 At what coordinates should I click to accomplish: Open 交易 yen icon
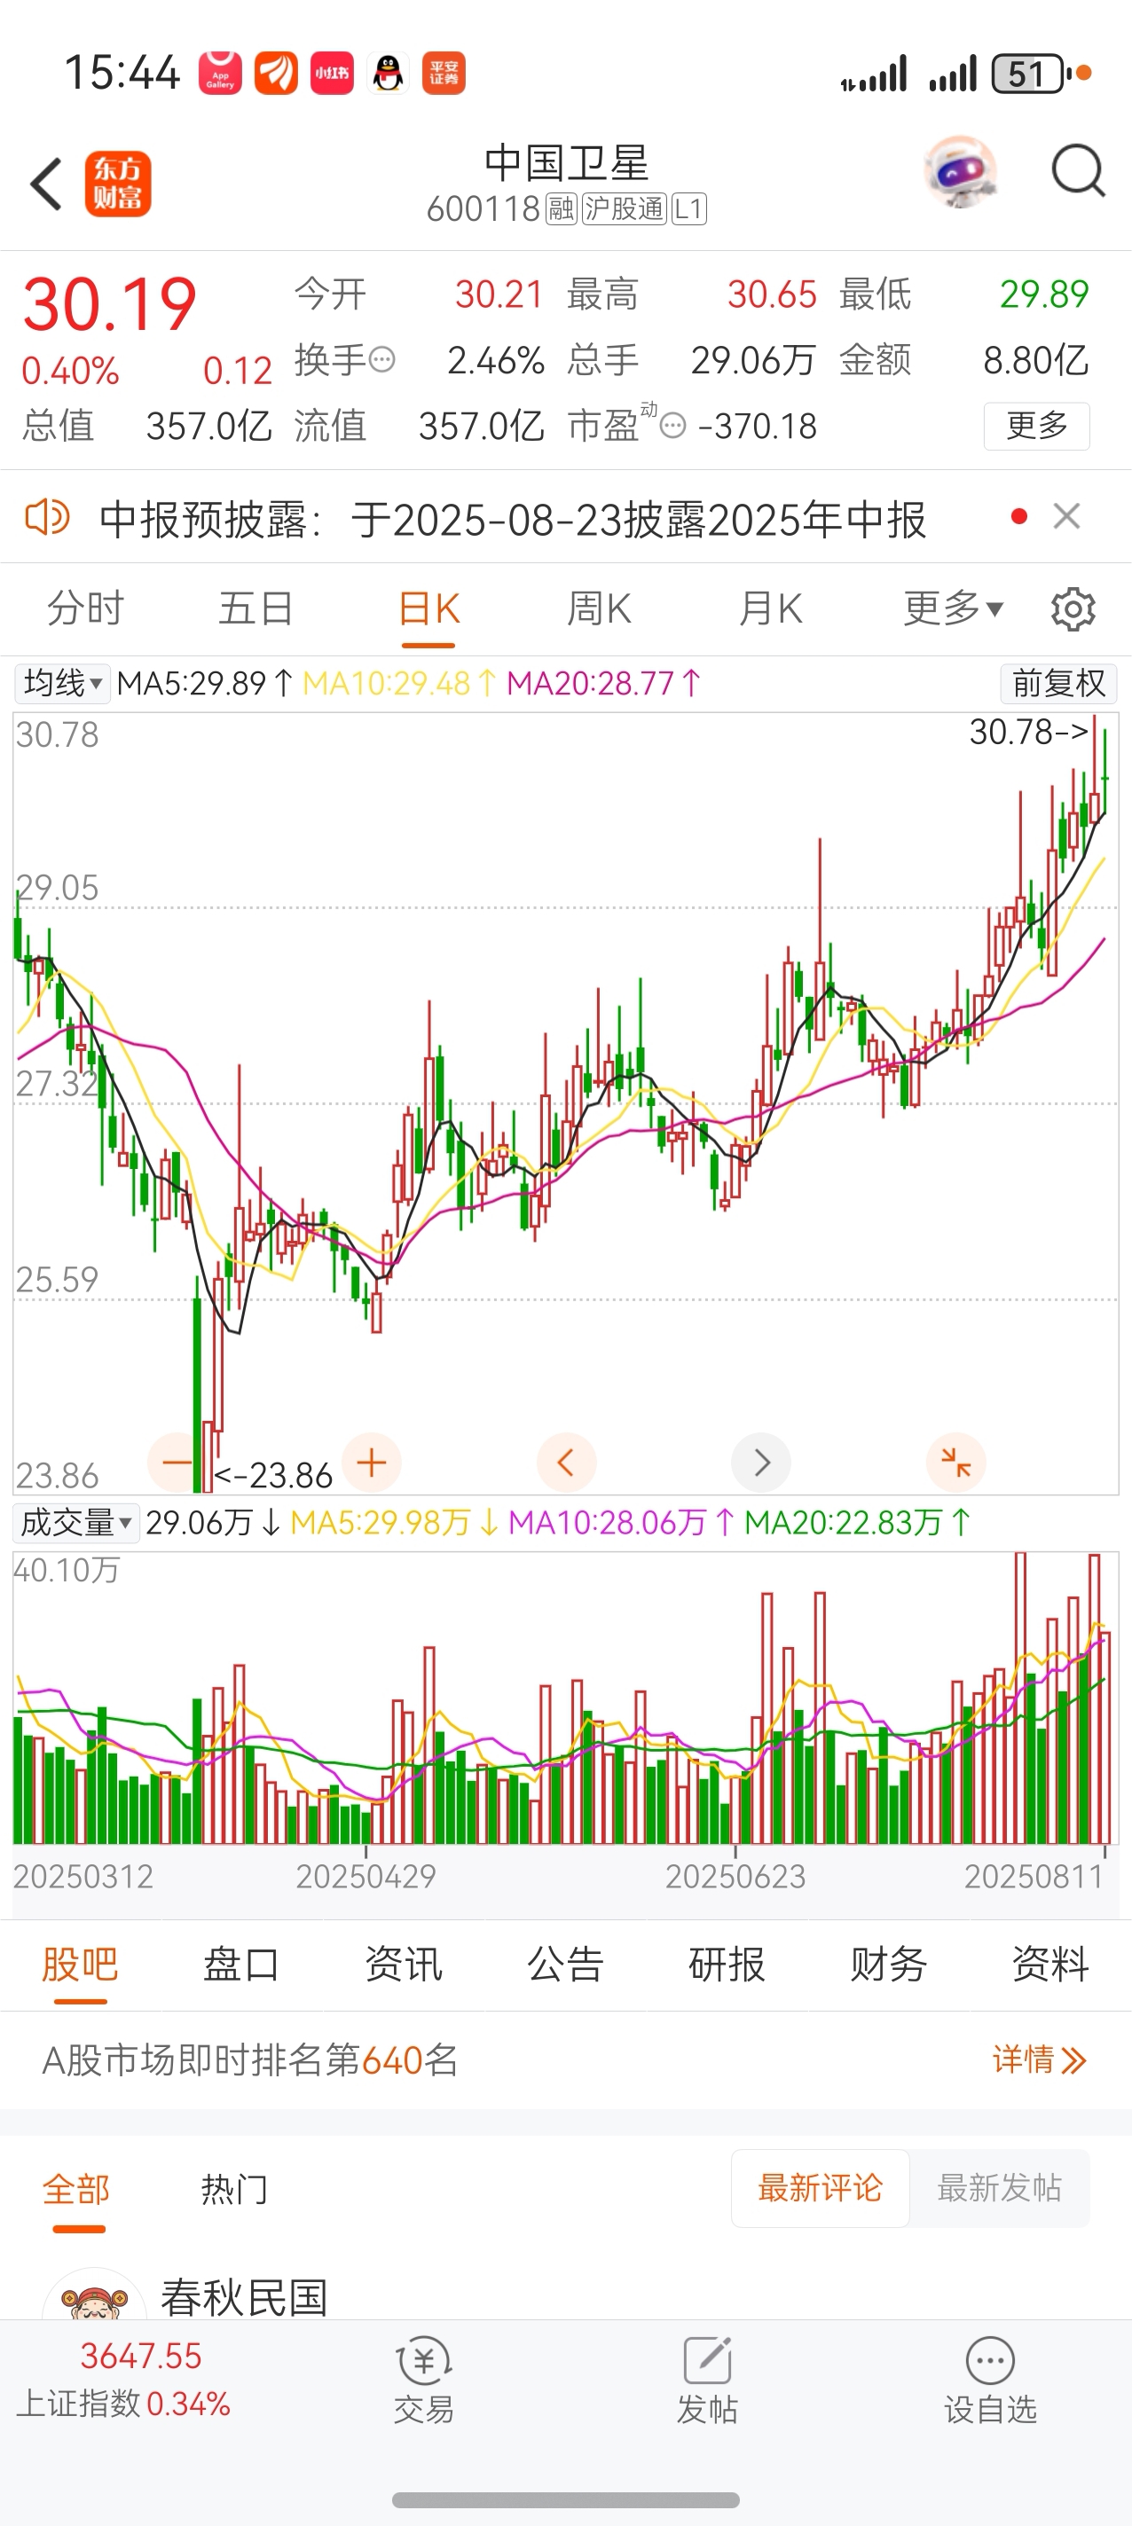click(423, 2360)
